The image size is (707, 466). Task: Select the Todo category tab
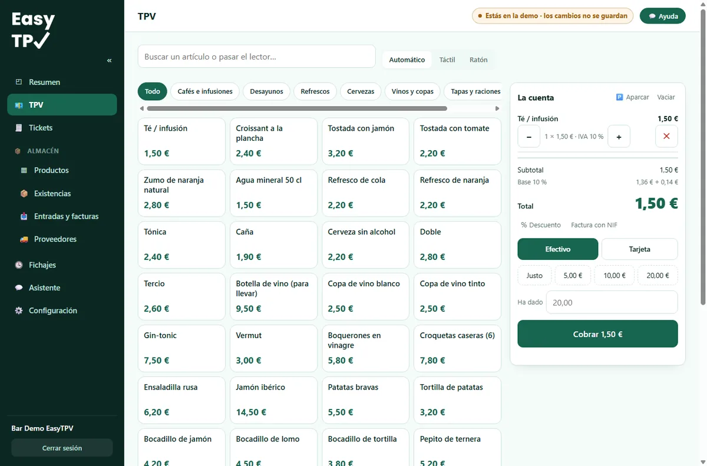point(153,91)
